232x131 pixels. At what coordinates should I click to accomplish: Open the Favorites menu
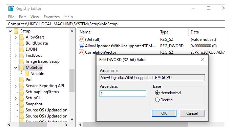click(x=51, y=17)
